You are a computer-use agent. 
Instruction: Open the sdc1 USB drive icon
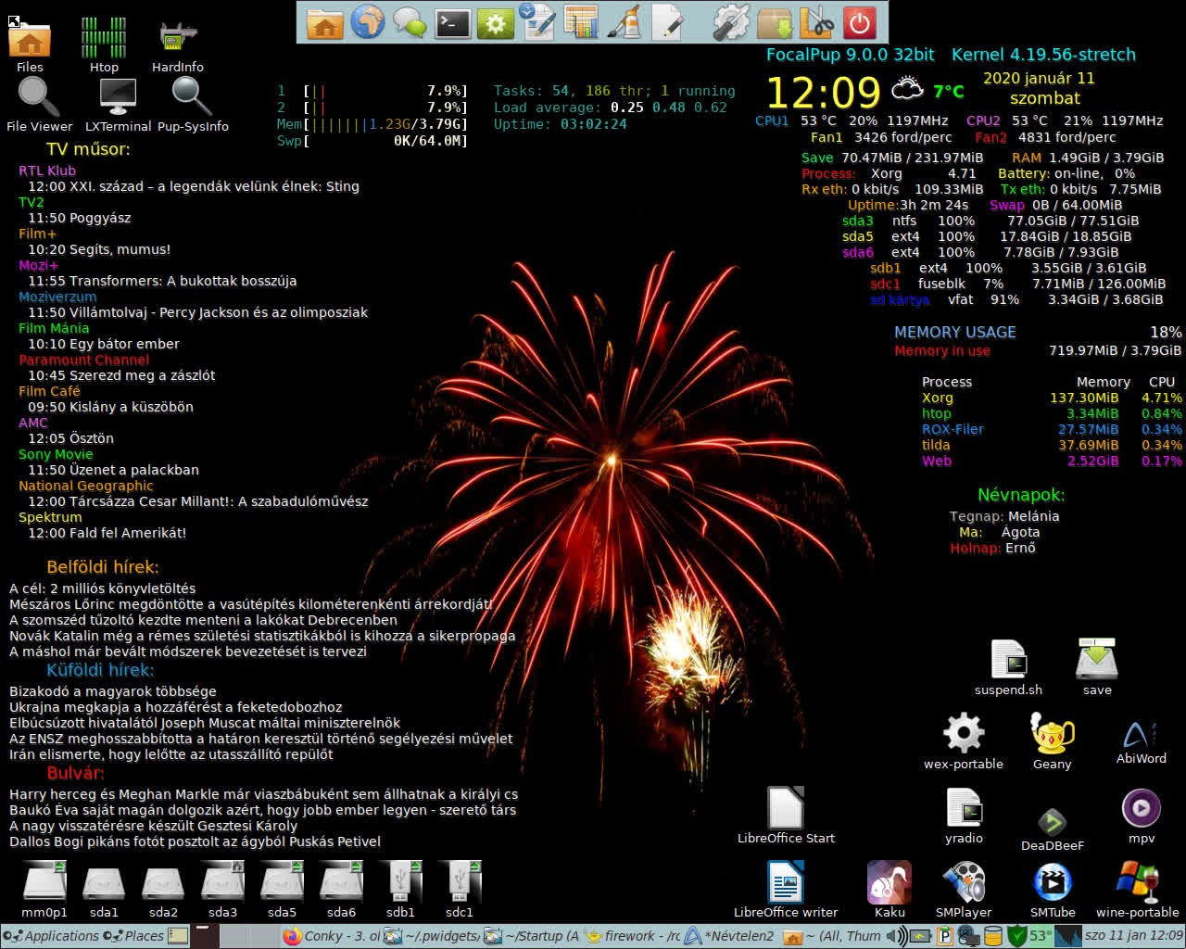[460, 890]
